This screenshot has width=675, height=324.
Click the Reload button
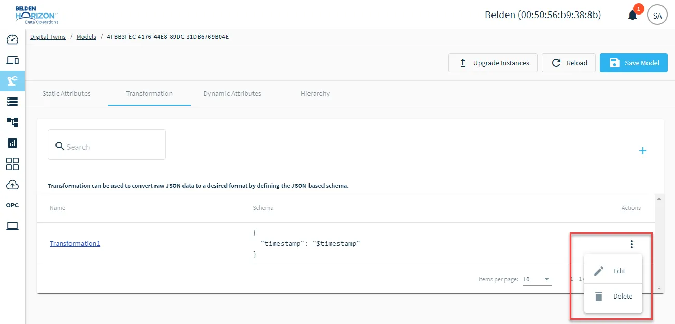click(569, 63)
